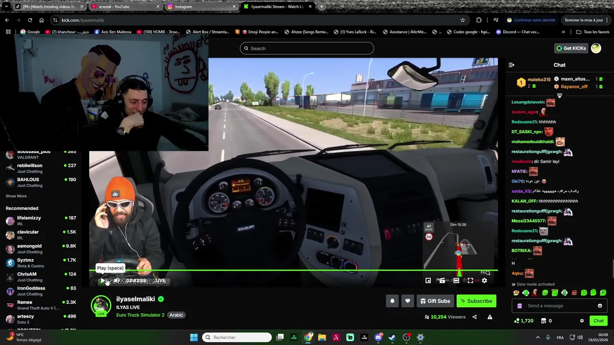Click Show More in channel sidebar

[x=16, y=196]
